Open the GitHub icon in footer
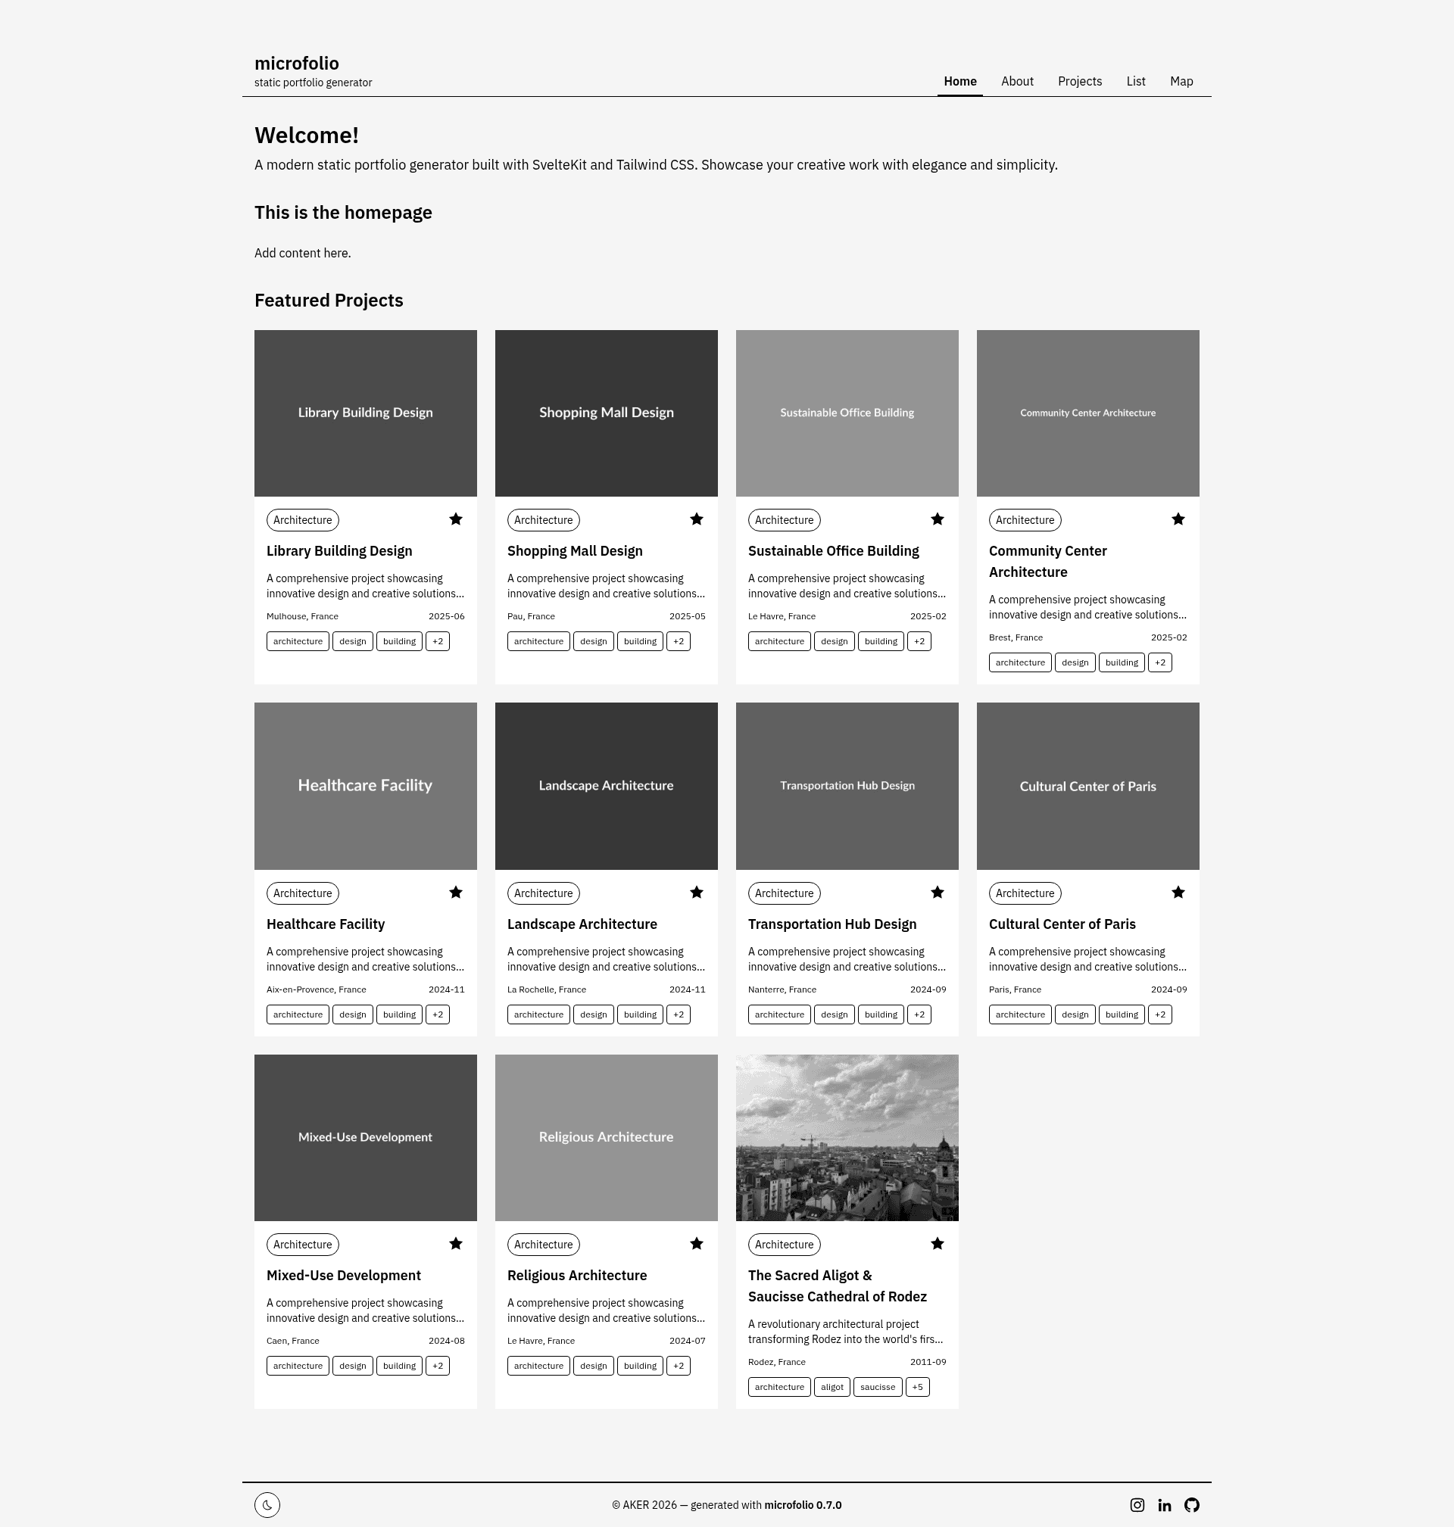This screenshot has height=1527, width=1454. [x=1191, y=1504]
